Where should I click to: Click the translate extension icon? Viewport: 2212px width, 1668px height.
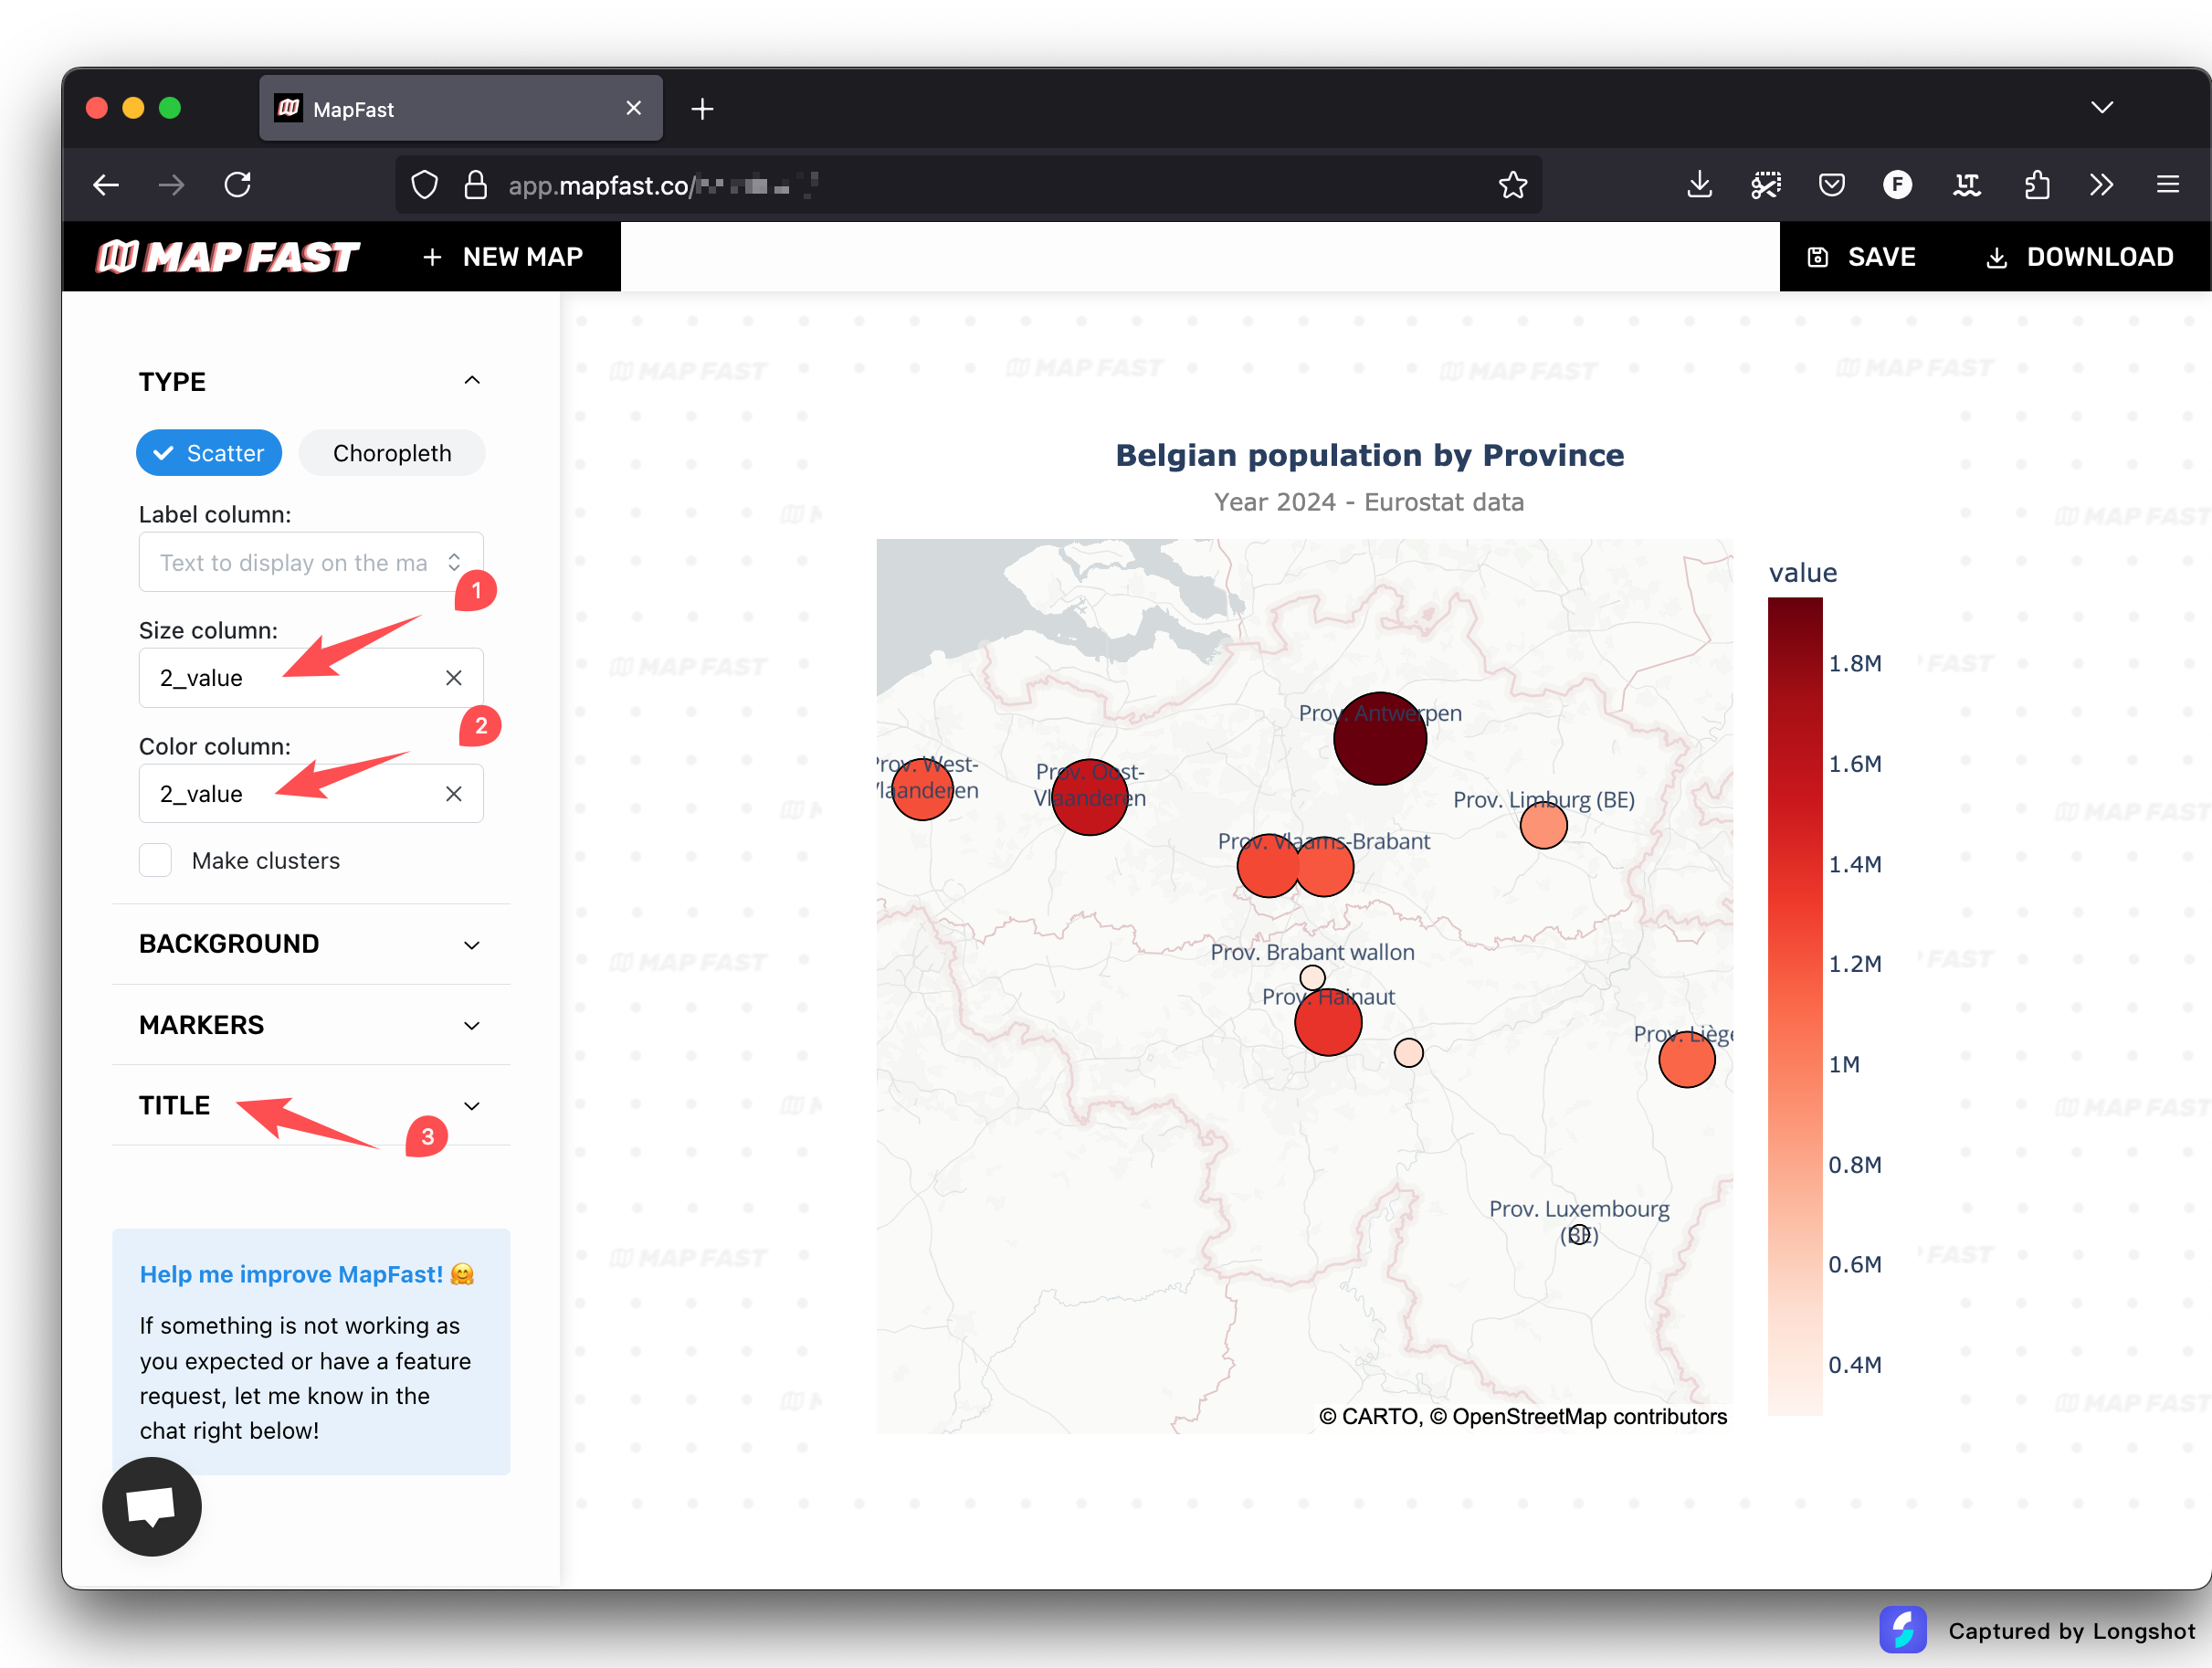pos(1967,185)
